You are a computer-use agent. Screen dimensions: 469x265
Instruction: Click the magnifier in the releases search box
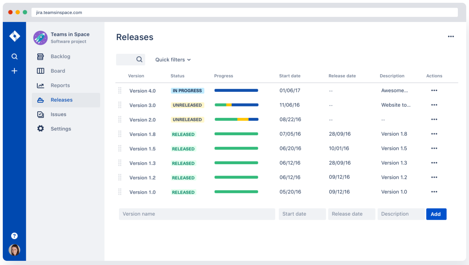pyautogui.click(x=139, y=59)
